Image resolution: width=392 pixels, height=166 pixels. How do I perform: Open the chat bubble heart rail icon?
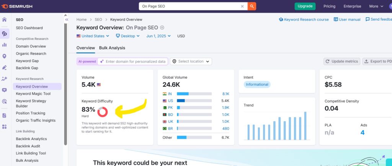pos(5,90)
